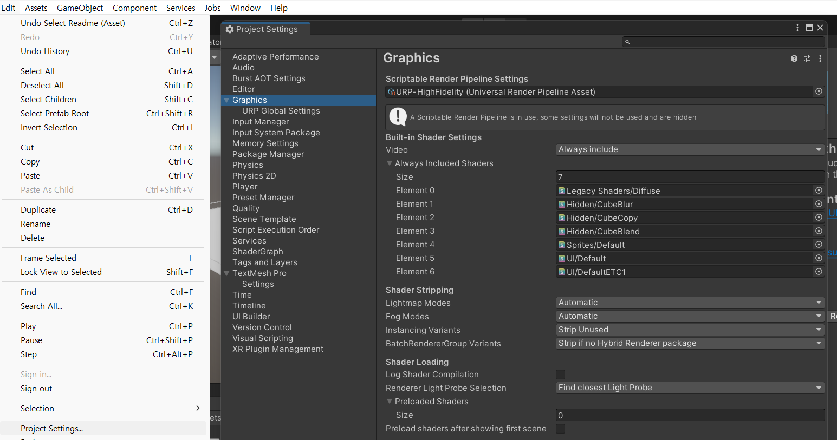Click the URP asset icon in pipeline field

(392, 92)
